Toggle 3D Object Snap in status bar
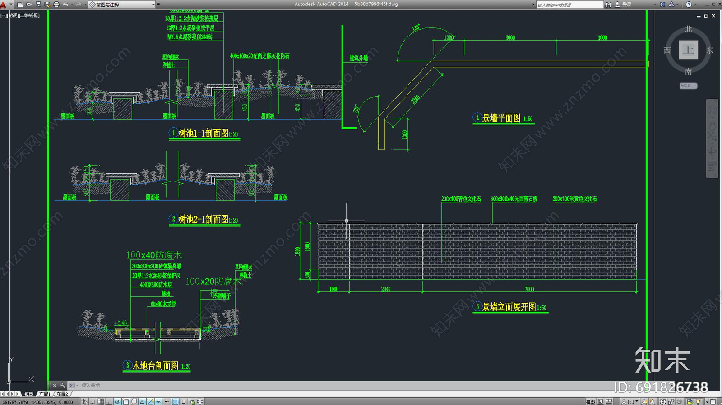Image resolution: width=722 pixels, height=405 pixels. [134, 401]
